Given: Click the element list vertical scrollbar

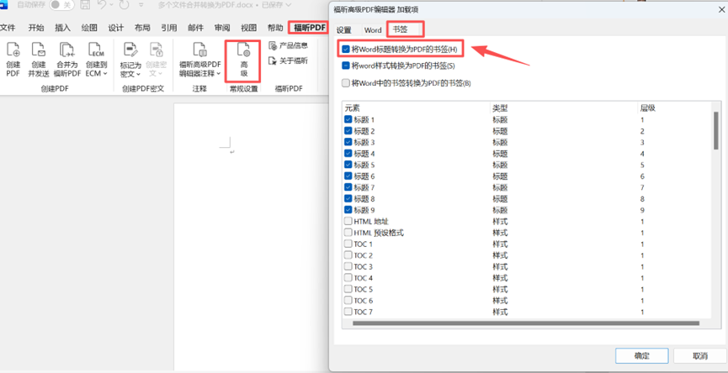Looking at the screenshot, I should click(x=715, y=130).
